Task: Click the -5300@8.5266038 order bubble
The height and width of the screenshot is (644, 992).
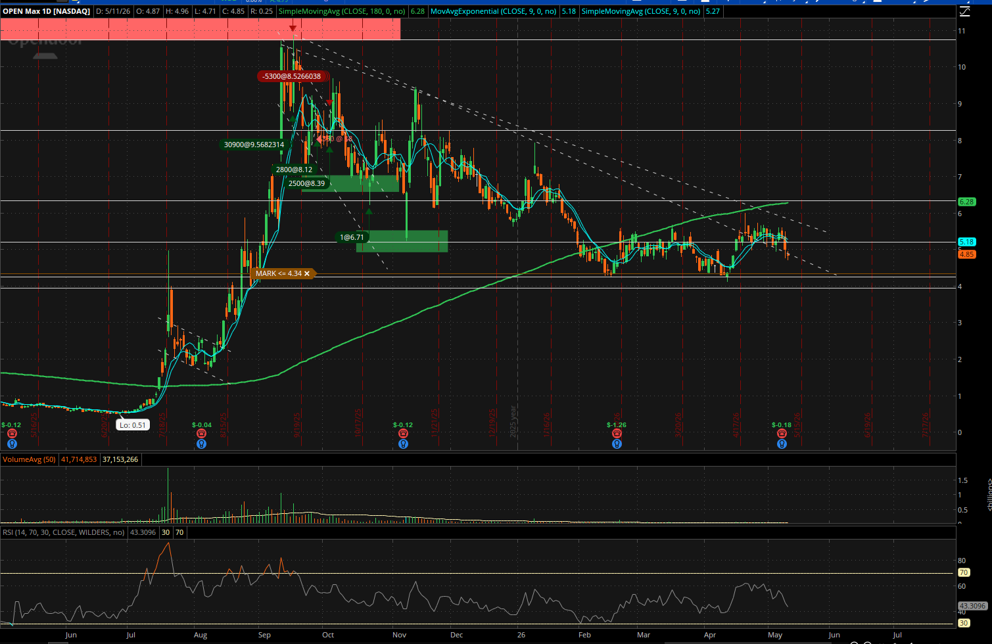Action: click(x=291, y=76)
